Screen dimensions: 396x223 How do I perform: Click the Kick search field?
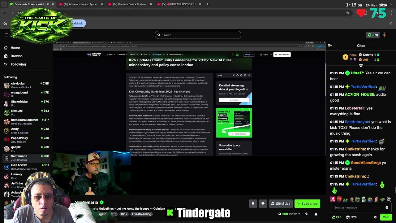click(x=198, y=35)
